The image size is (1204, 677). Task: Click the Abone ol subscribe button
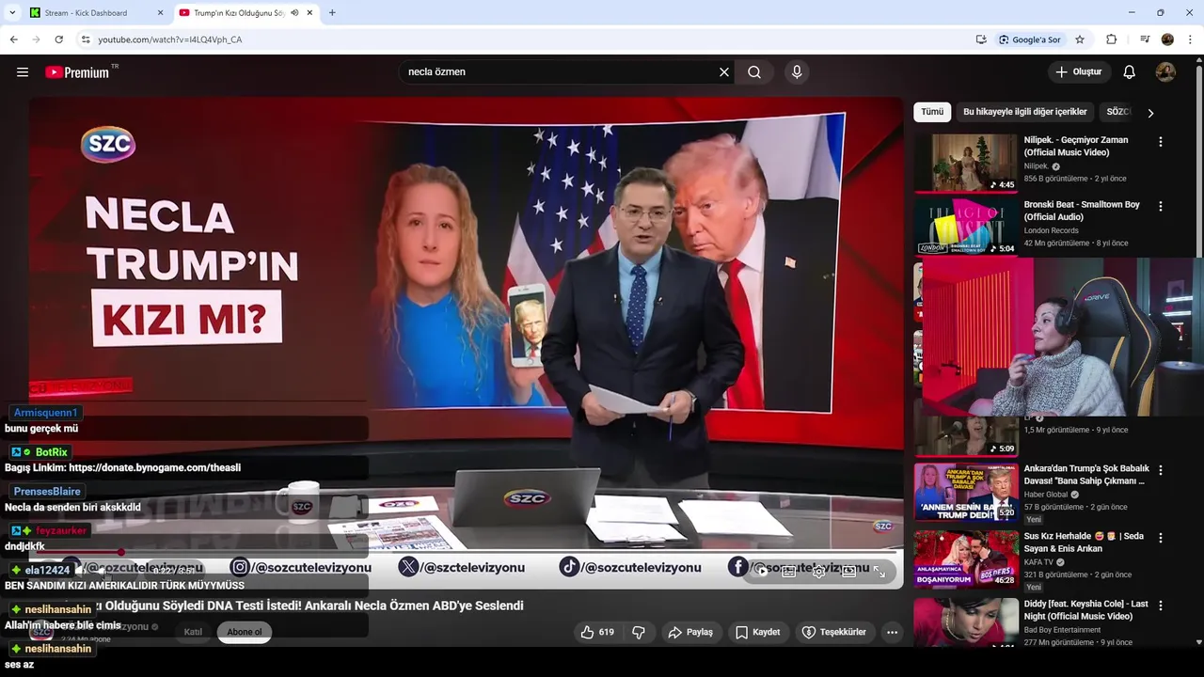(245, 632)
